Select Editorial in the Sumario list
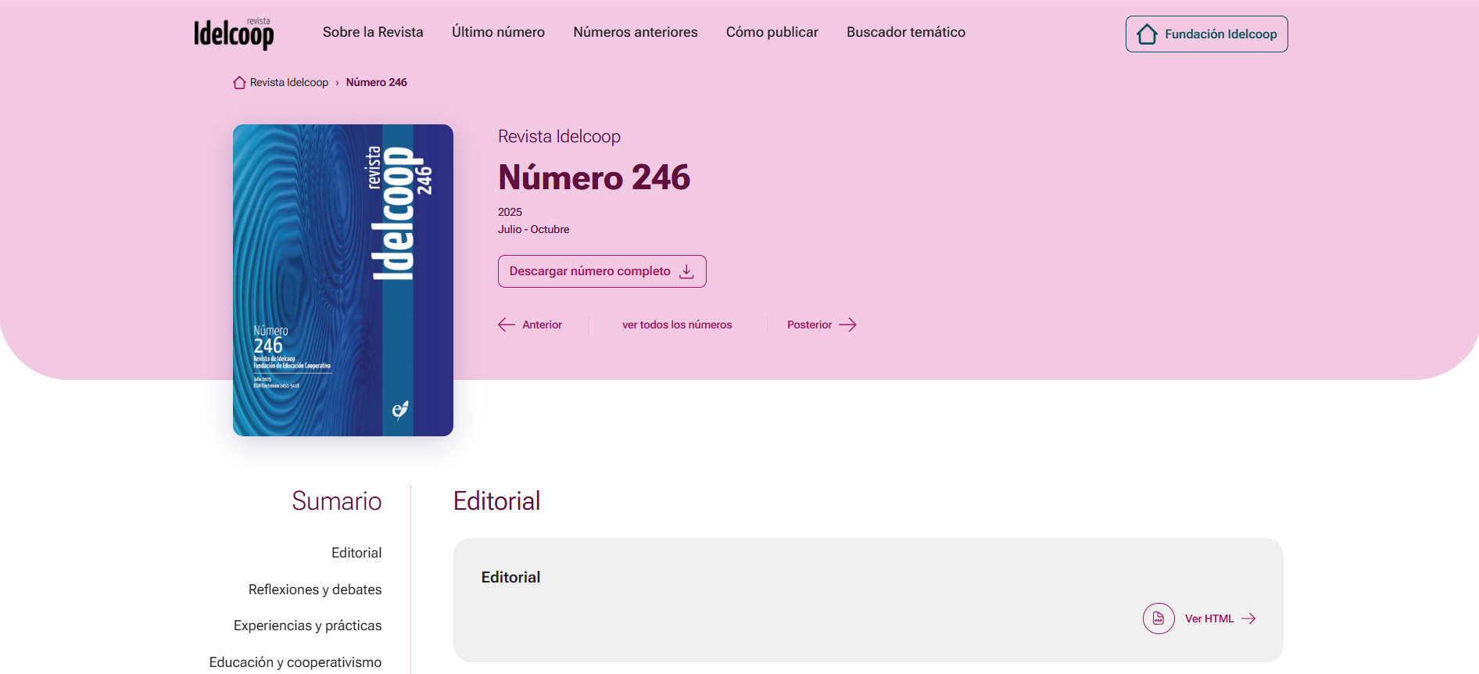This screenshot has height=674, width=1479. pos(356,553)
